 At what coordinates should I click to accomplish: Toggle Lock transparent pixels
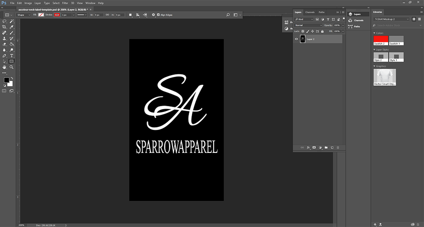[303, 31]
